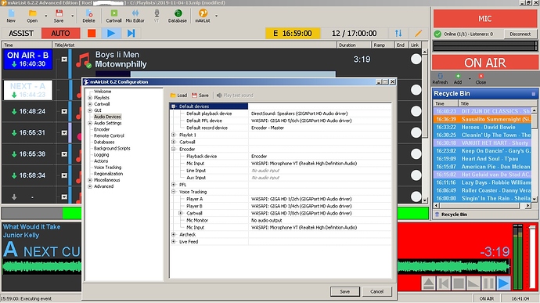Click the player square Stop button
The image size is (540, 303).
pos(459,283)
